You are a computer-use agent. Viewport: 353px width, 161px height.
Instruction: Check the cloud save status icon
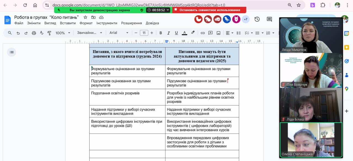pyautogui.click(x=101, y=17)
